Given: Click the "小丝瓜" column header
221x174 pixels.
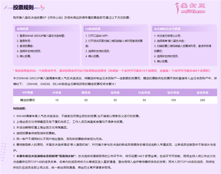Looking at the screenshot, I should [x=57, y=93].
